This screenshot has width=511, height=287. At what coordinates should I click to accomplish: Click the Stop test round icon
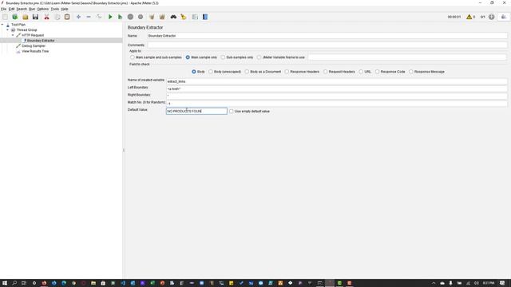(x=130, y=17)
